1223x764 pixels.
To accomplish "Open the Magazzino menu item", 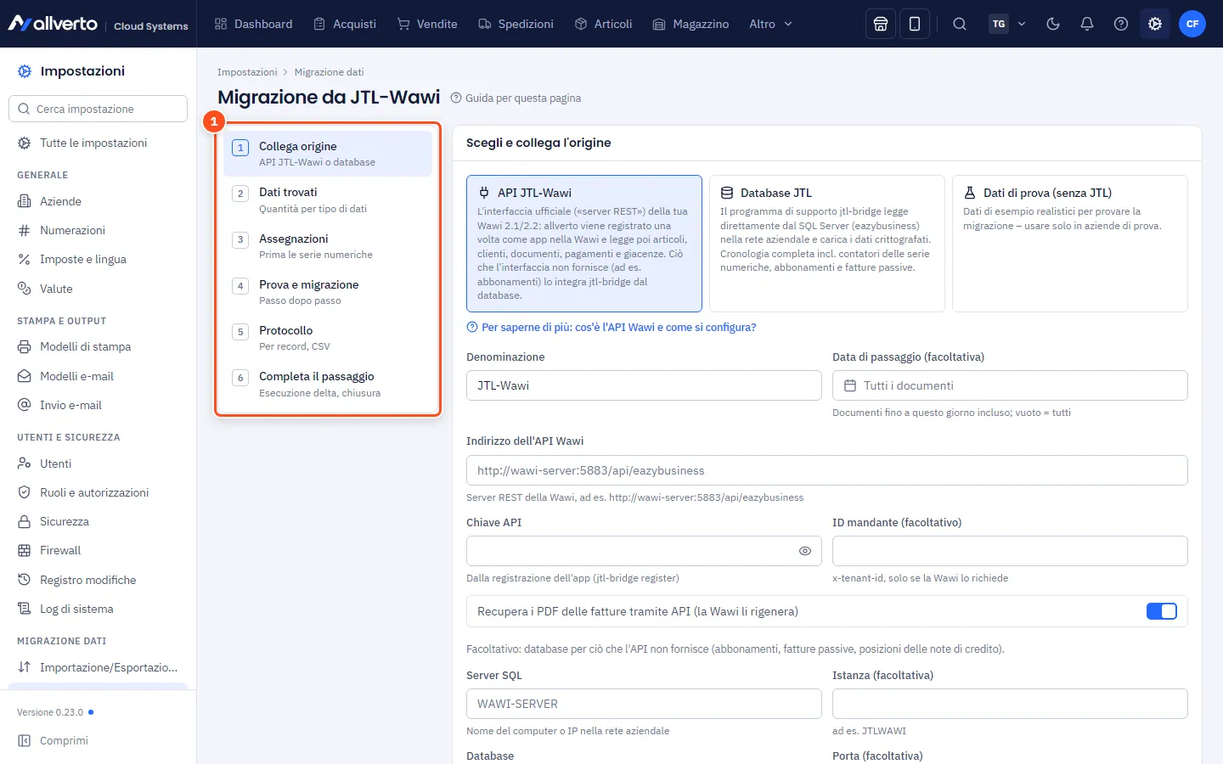I will pyautogui.click(x=690, y=24).
